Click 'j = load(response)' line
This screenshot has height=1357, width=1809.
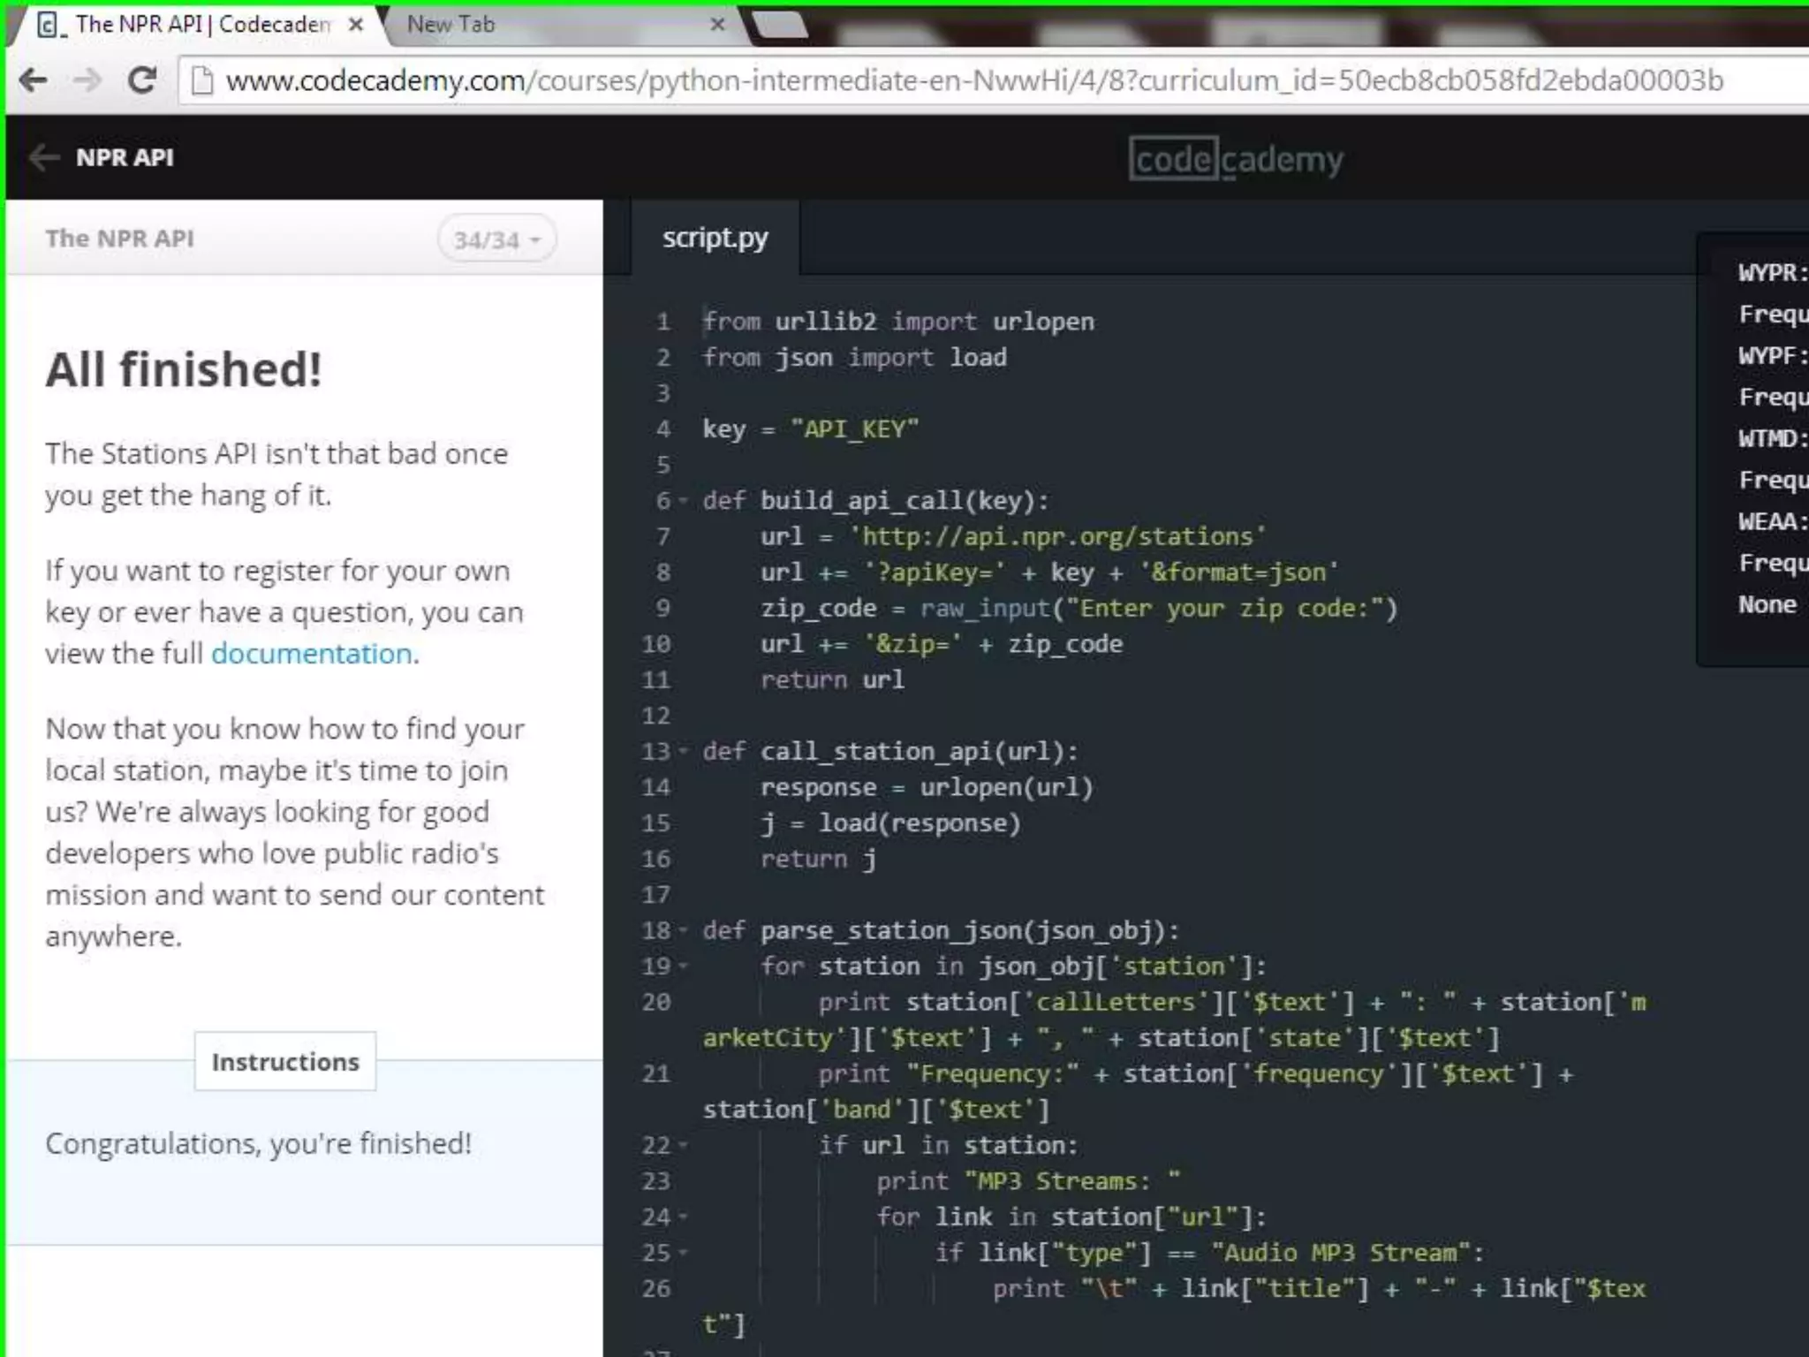click(890, 823)
